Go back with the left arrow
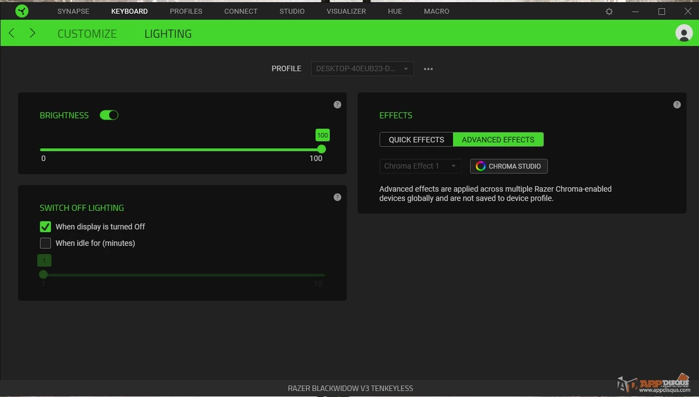This screenshot has height=397, width=699. [11, 33]
